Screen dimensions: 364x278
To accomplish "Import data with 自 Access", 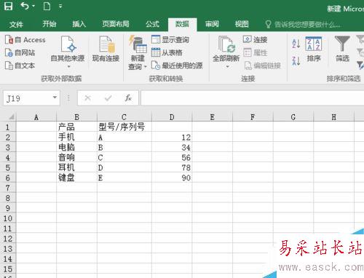I will [25, 40].
